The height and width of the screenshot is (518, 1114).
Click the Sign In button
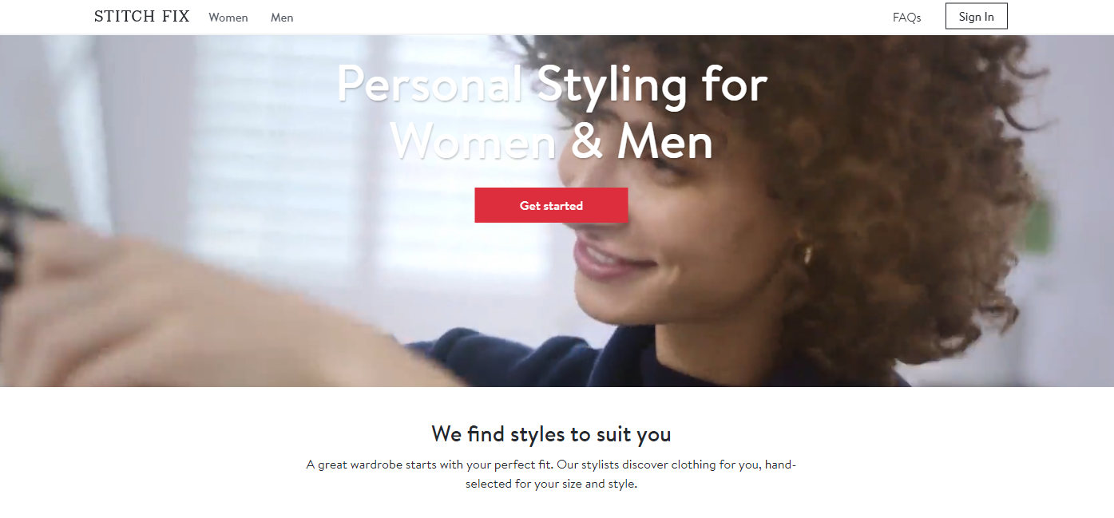976,17
